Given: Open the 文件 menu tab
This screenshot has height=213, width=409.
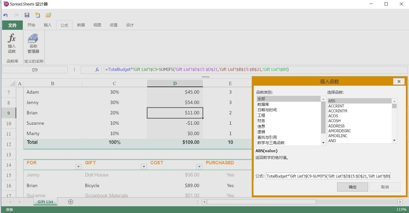Looking at the screenshot, I should (x=12, y=25).
